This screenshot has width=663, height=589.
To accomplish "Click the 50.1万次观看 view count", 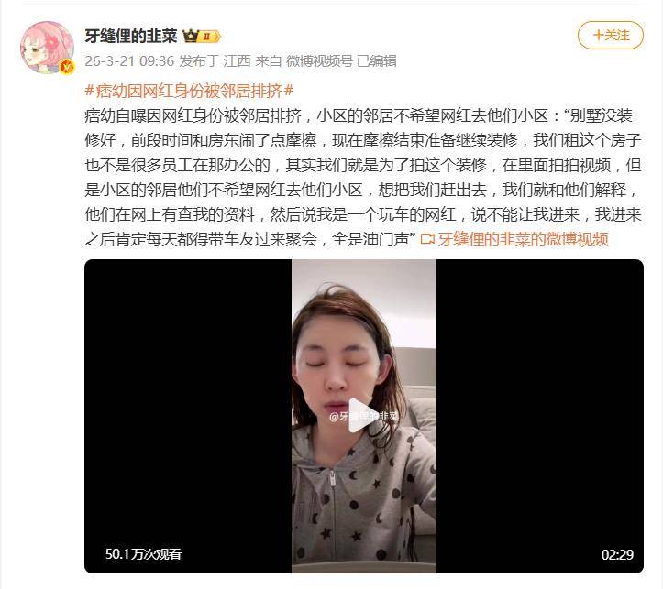I will (143, 554).
